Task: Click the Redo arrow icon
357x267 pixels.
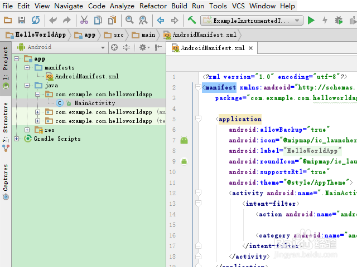Action: [x=67, y=21]
